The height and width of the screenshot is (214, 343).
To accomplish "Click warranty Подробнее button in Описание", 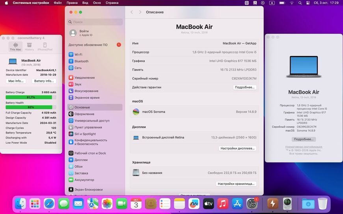I will (244, 87).
